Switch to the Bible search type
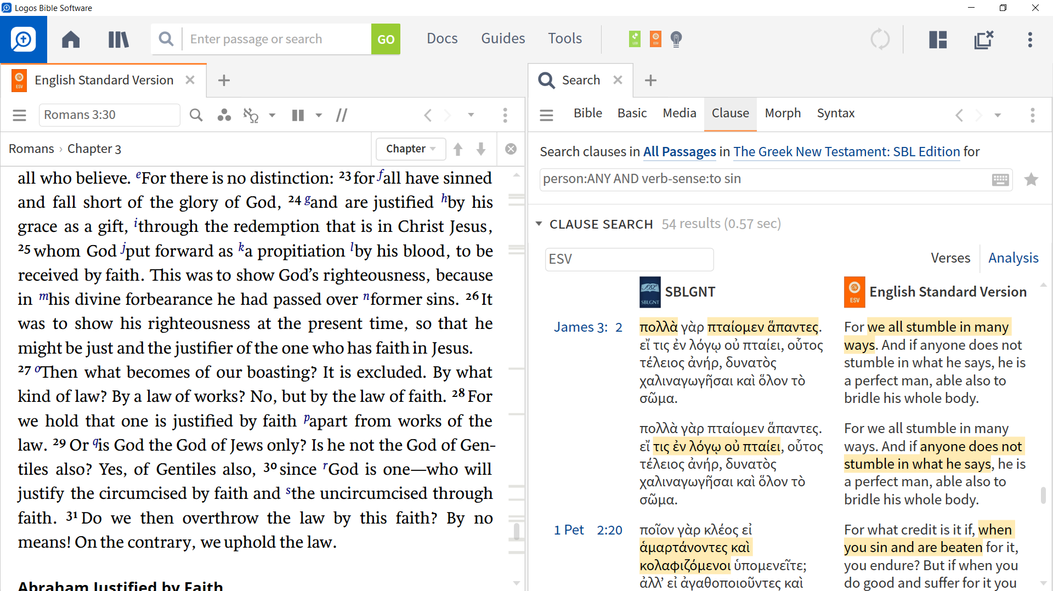The image size is (1053, 591). [587, 113]
